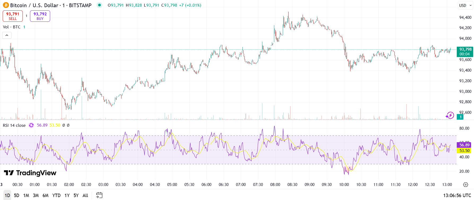The width and height of the screenshot is (474, 200).
Task: Click the 00:30 time axis label
Action: [18, 185]
